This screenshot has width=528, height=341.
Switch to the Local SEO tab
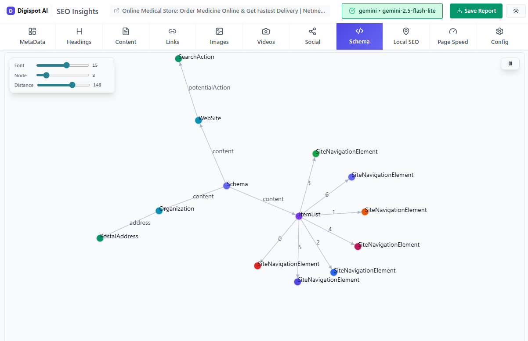406,36
